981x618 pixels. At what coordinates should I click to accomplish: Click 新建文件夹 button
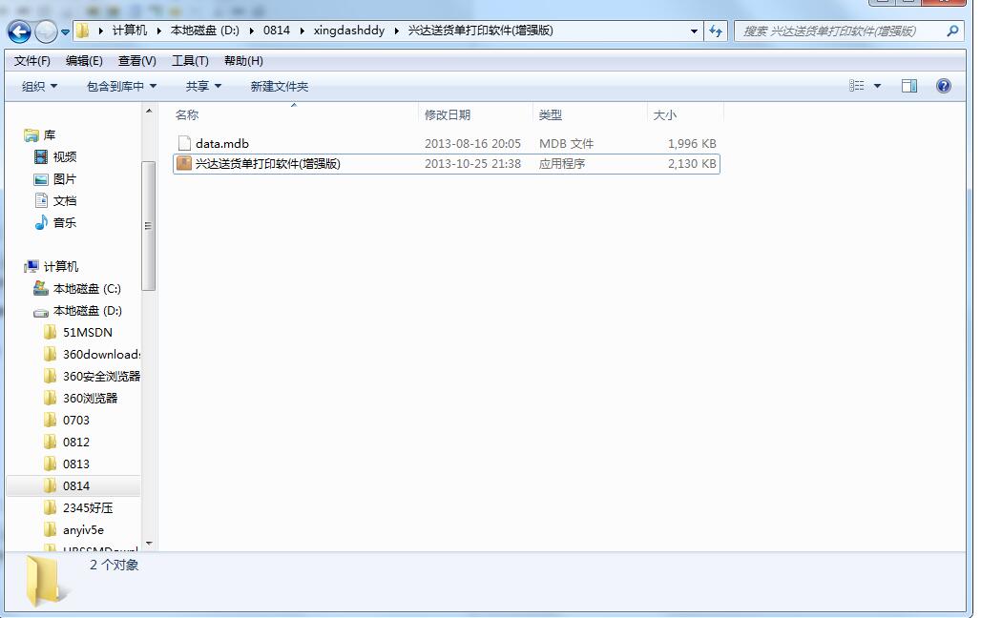coord(279,87)
